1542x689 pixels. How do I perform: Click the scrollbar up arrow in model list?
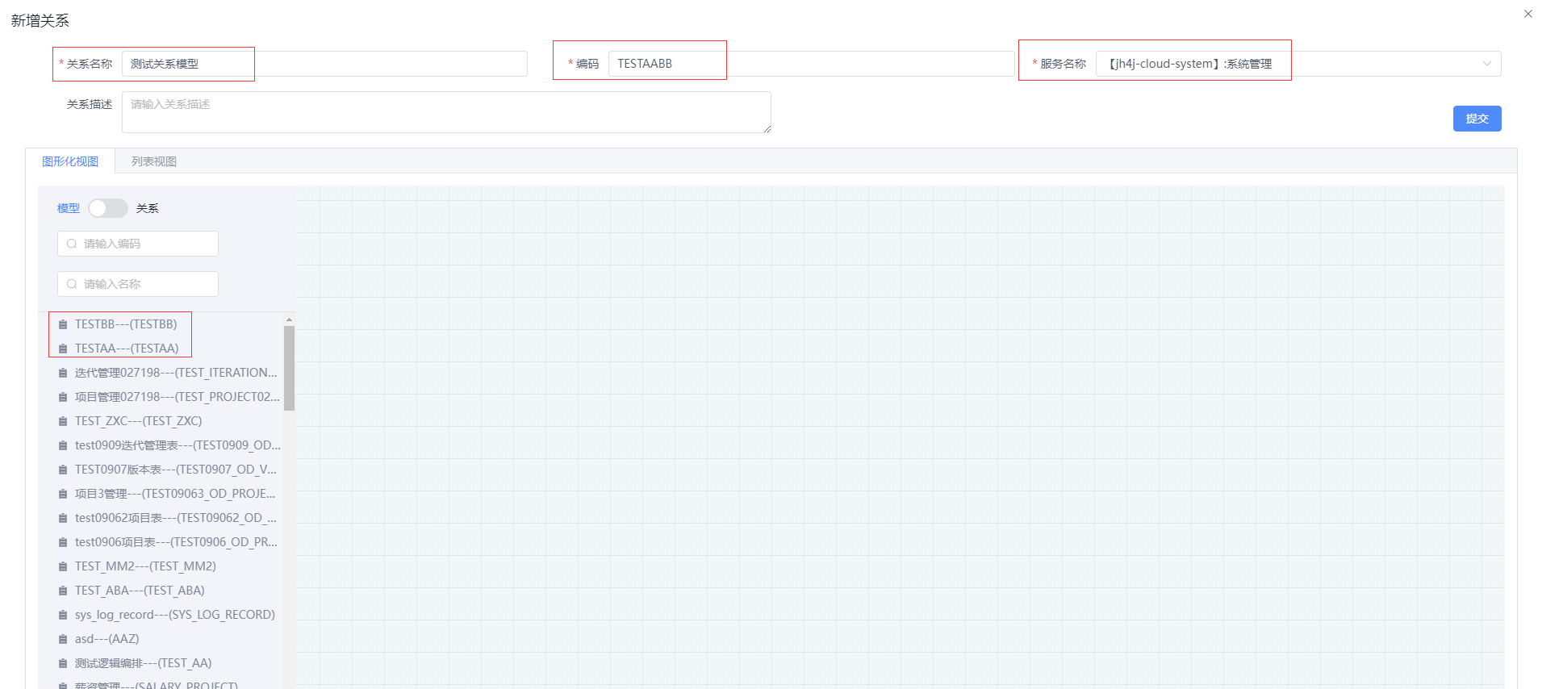pos(289,319)
